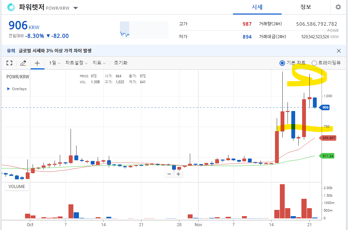Click the large 906 KRW price
Image resolution: width=348 pixels, height=230 pixels.
click(24, 25)
